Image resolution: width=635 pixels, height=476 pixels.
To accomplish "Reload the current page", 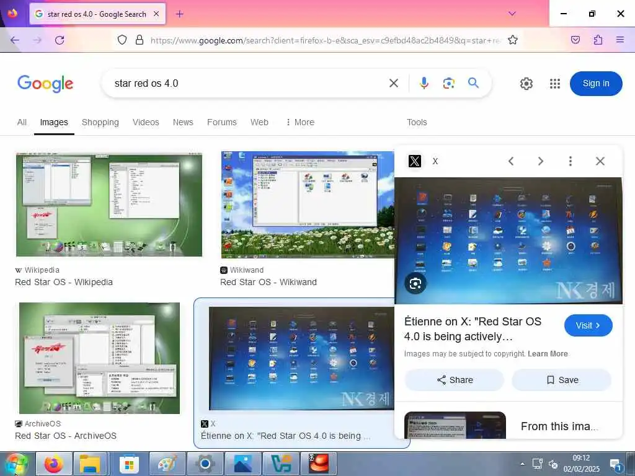I will click(60, 40).
